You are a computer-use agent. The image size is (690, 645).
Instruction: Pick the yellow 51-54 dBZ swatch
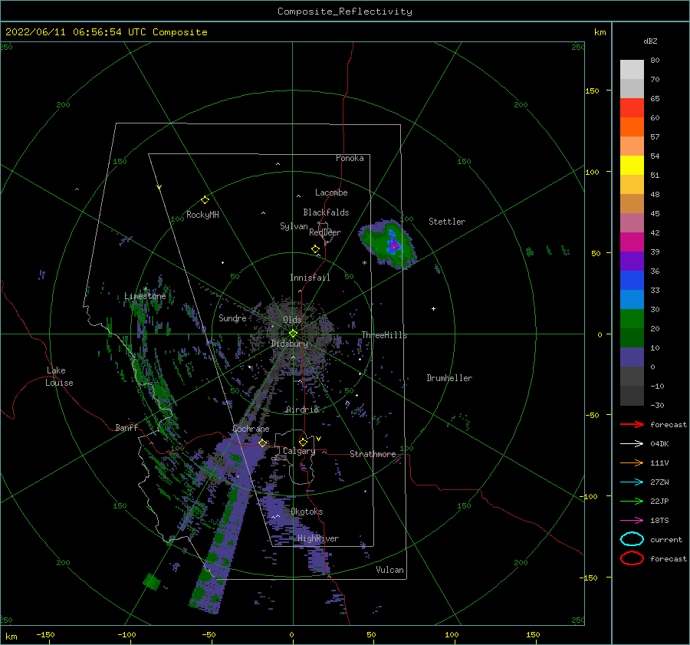click(632, 165)
